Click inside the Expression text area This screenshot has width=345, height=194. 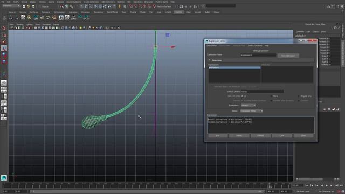coord(261,125)
